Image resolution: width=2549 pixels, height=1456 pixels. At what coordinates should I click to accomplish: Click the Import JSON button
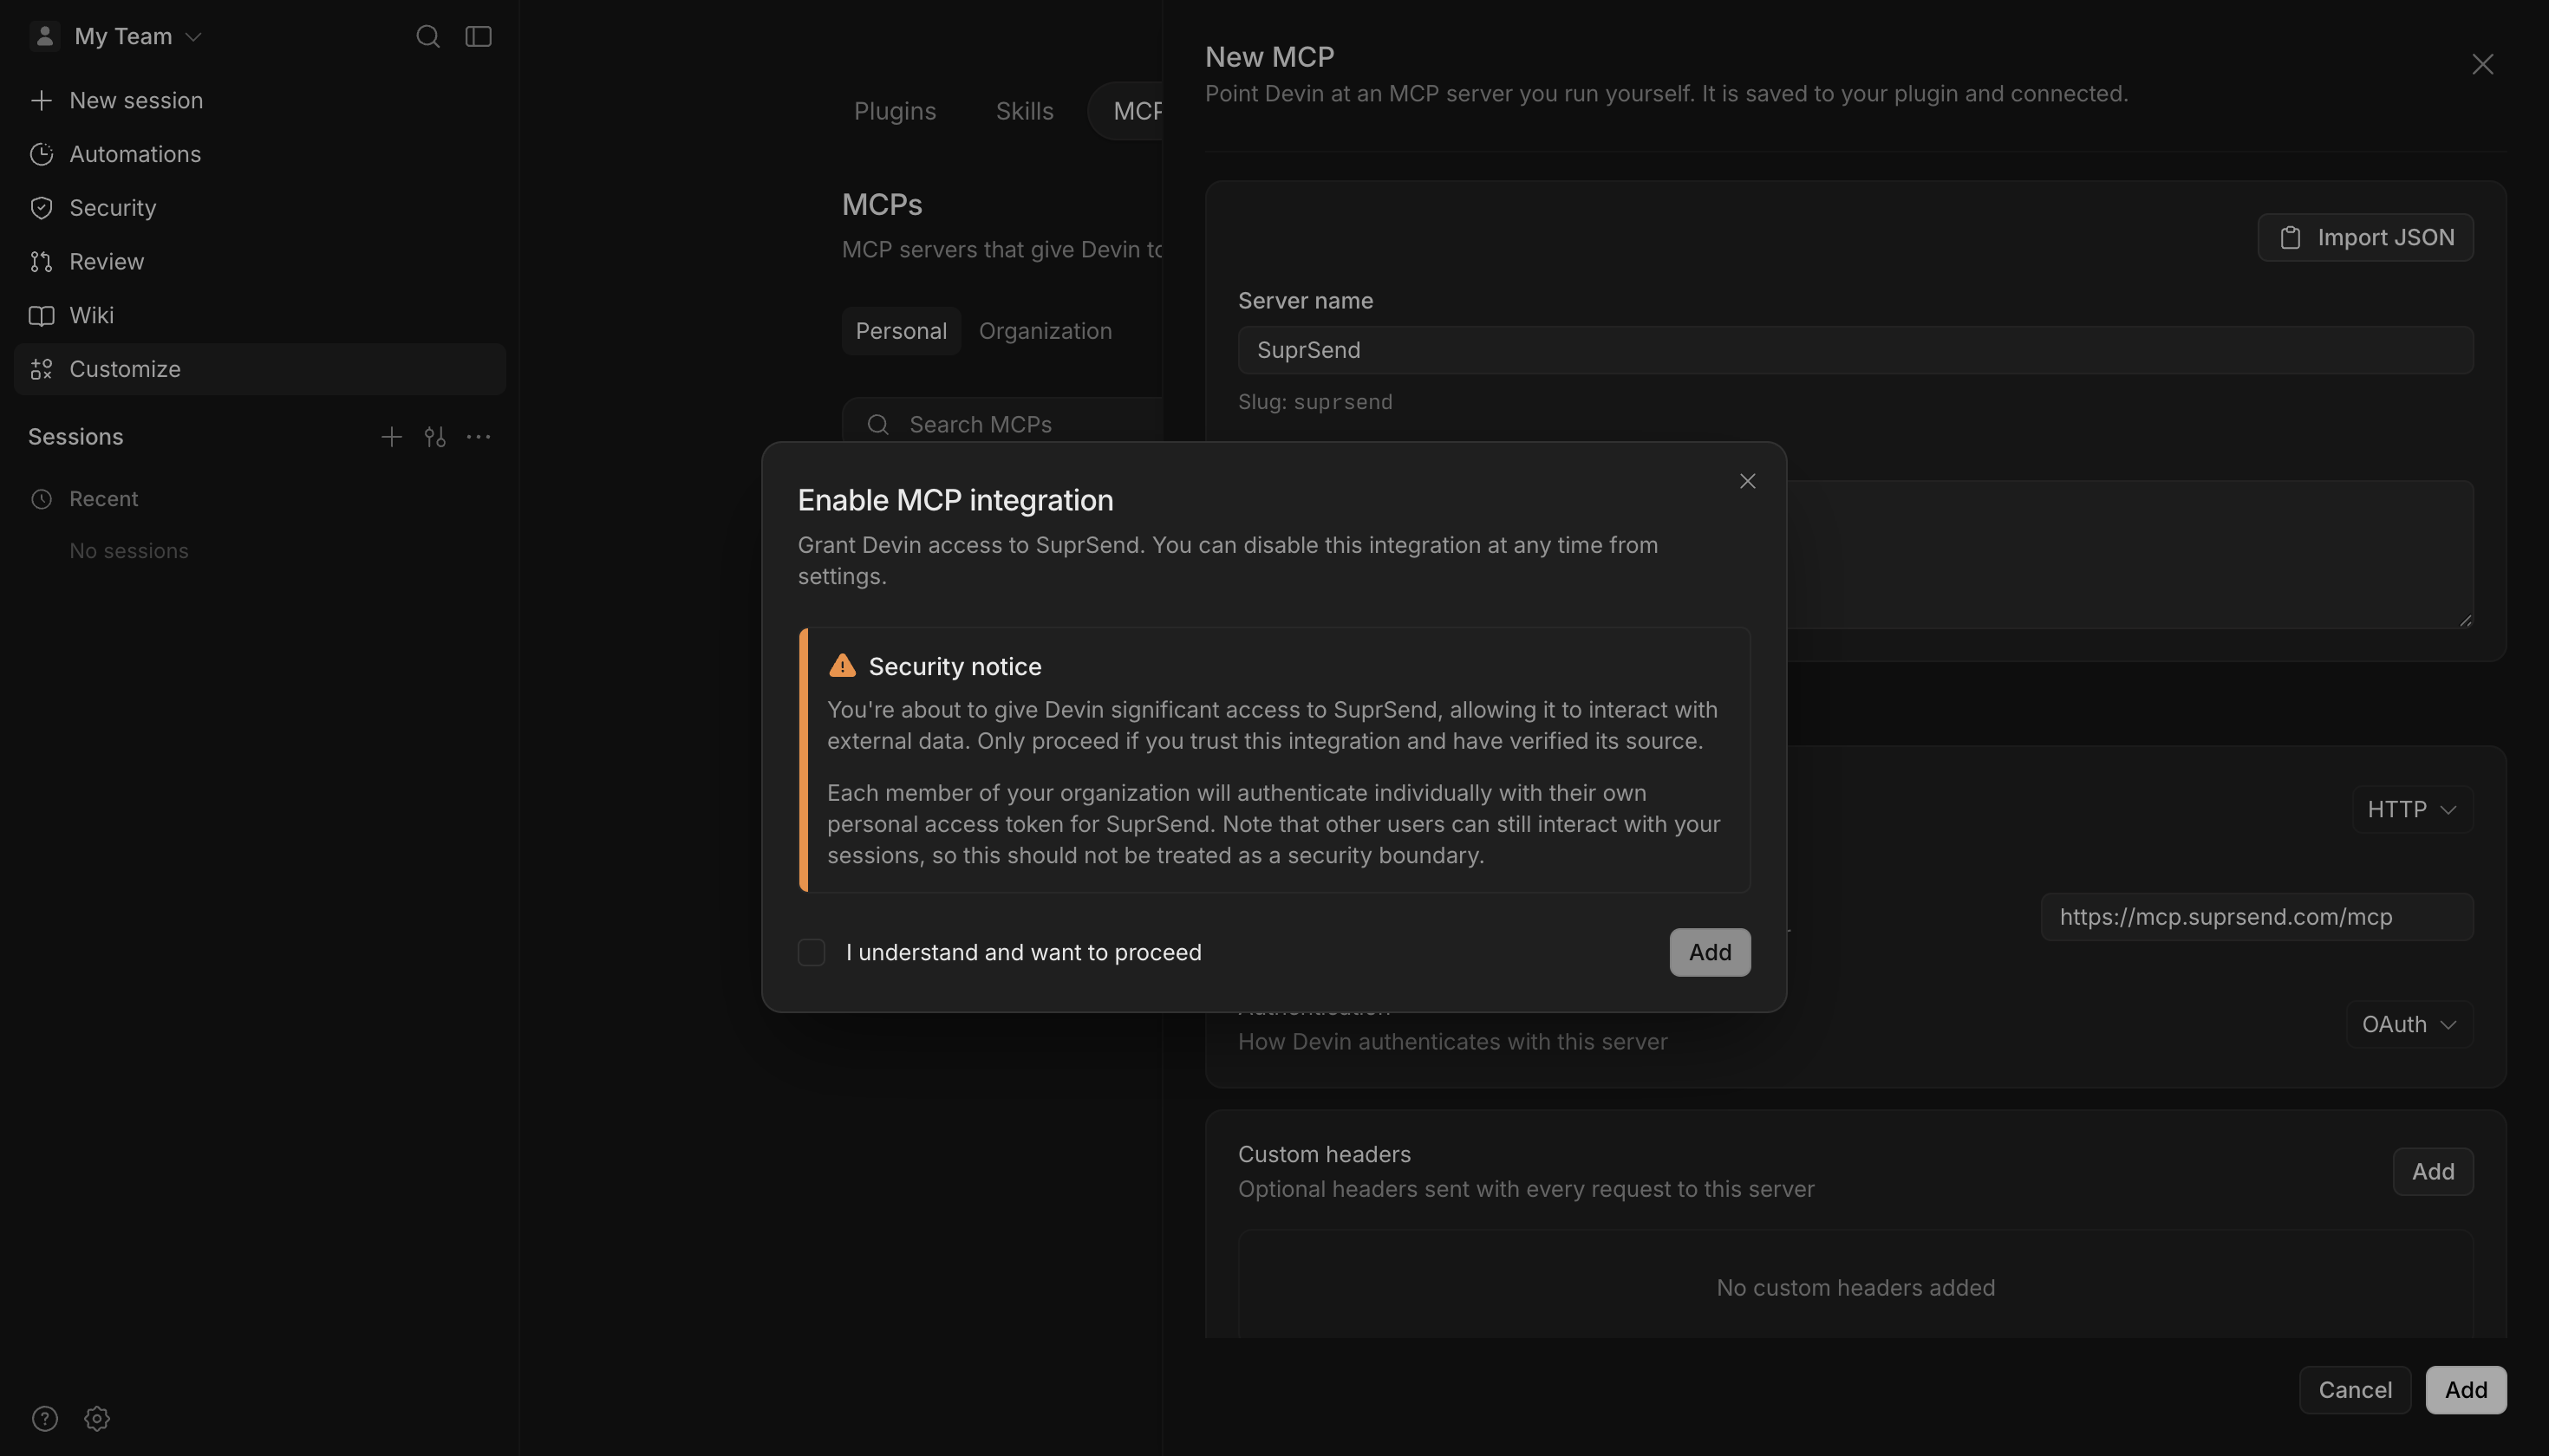[2365, 238]
